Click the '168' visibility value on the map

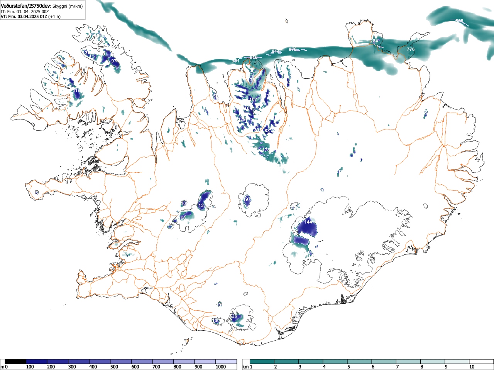click(182, 218)
